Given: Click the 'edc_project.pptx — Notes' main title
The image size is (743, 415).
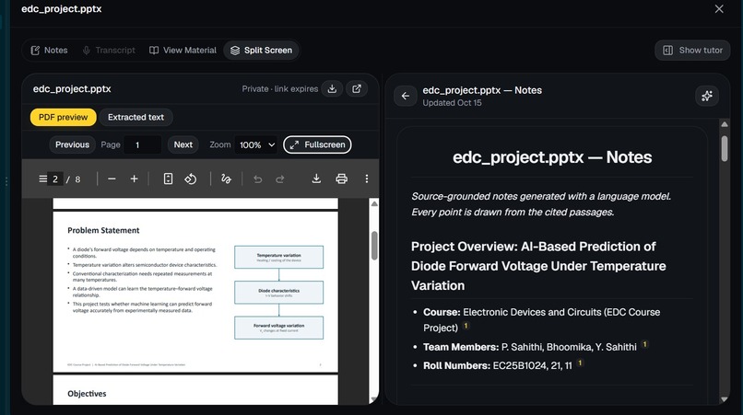Looking at the screenshot, I should point(552,157).
